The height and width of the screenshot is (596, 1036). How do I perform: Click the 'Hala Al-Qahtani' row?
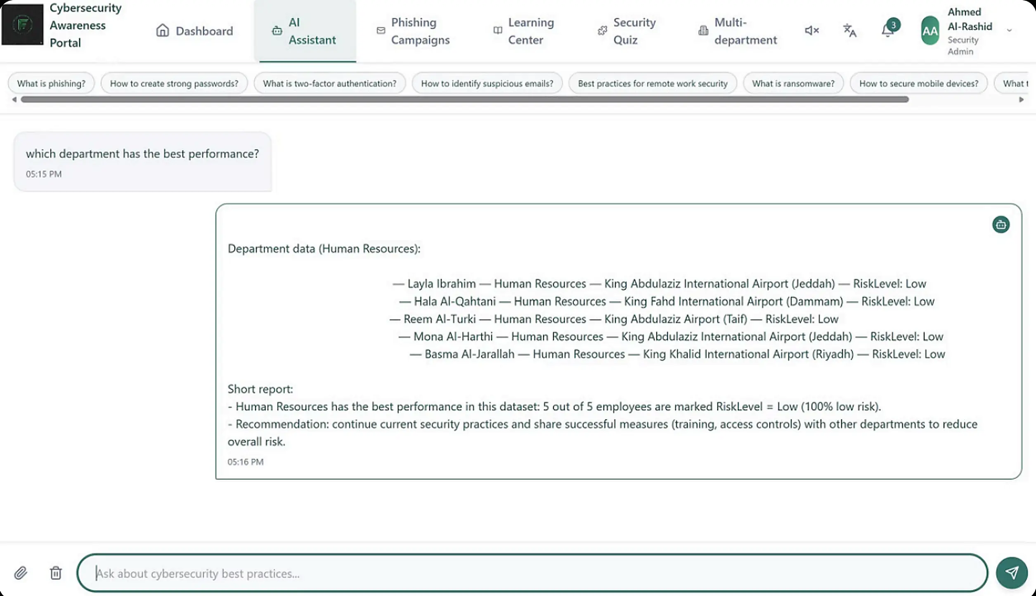tap(667, 301)
